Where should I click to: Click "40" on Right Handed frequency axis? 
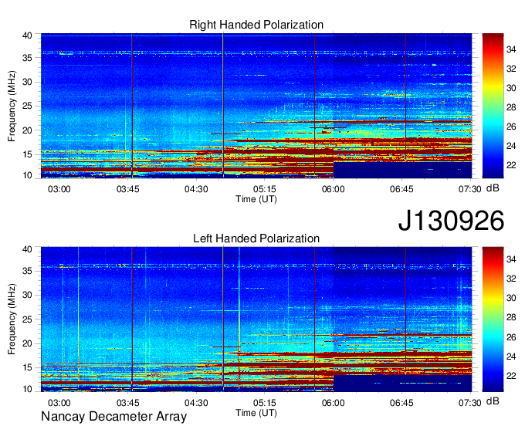(27, 35)
